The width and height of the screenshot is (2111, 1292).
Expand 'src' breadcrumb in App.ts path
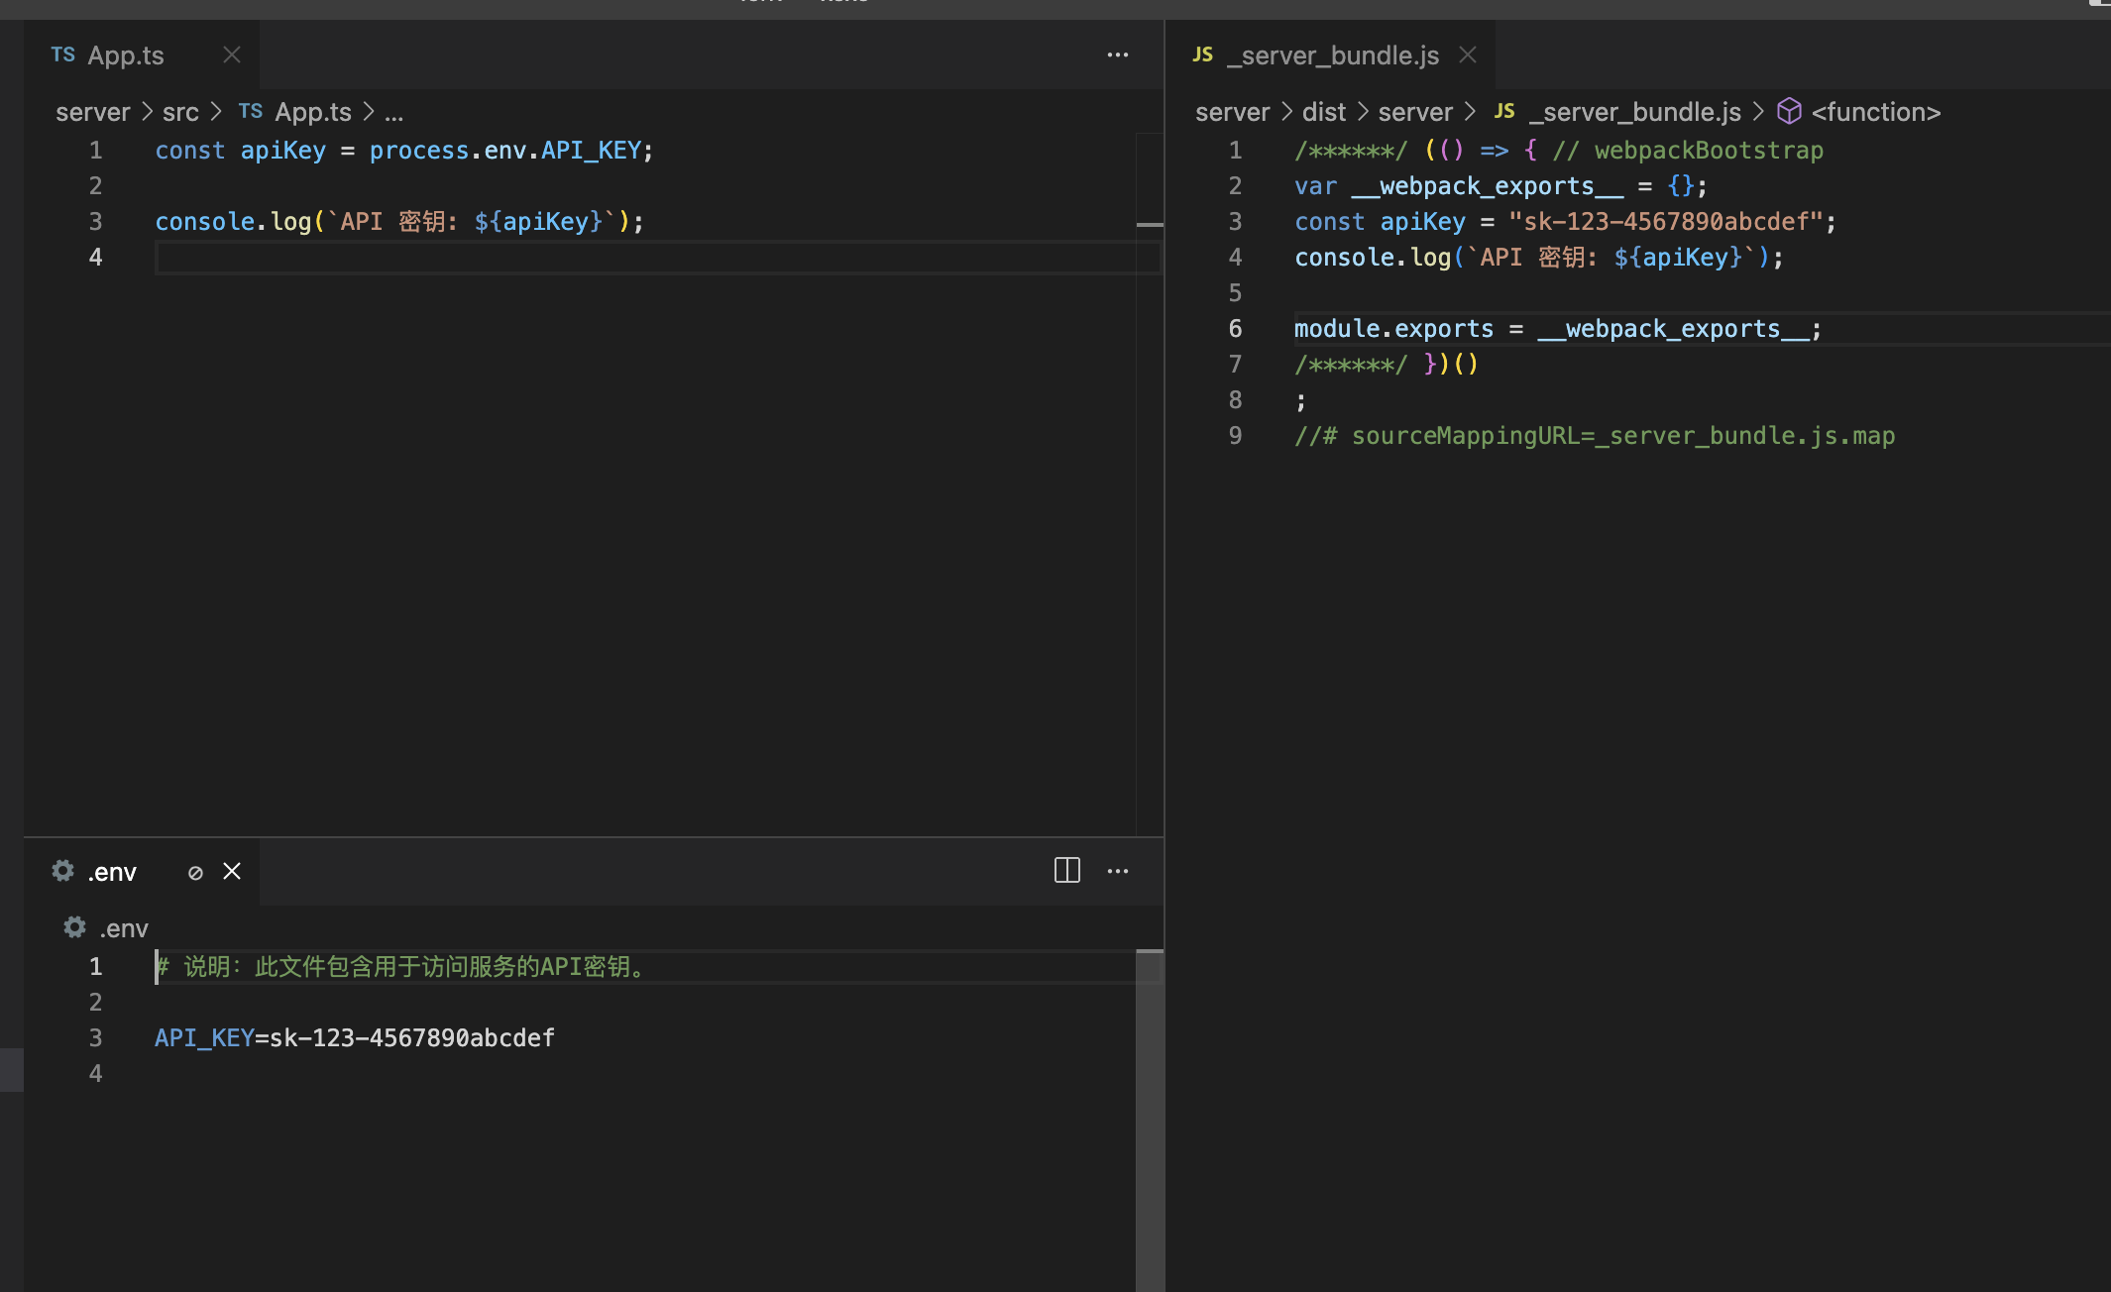180,112
